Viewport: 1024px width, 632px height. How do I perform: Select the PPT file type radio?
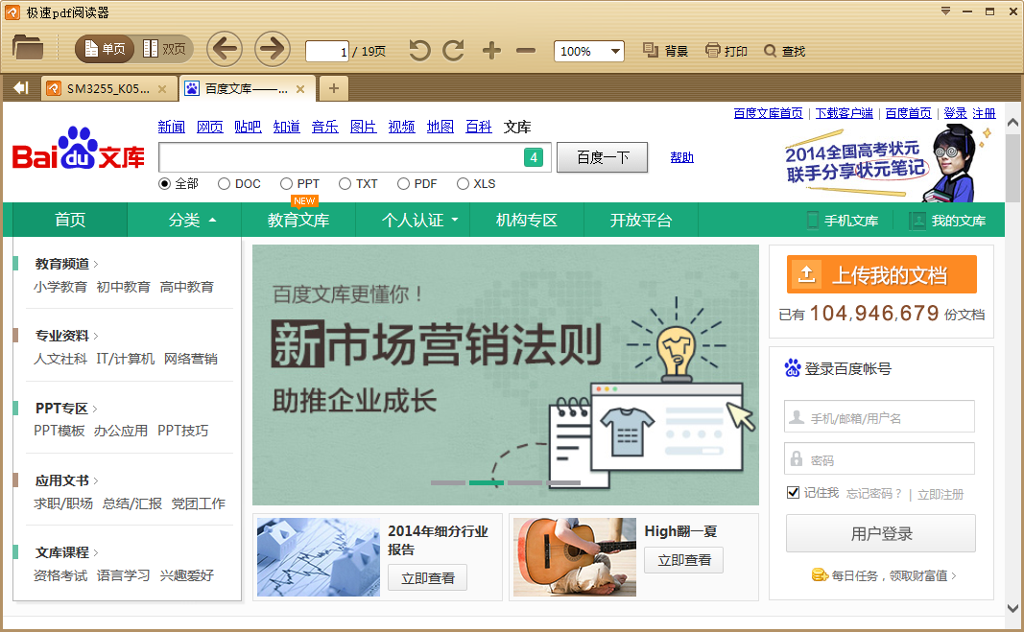pos(286,184)
